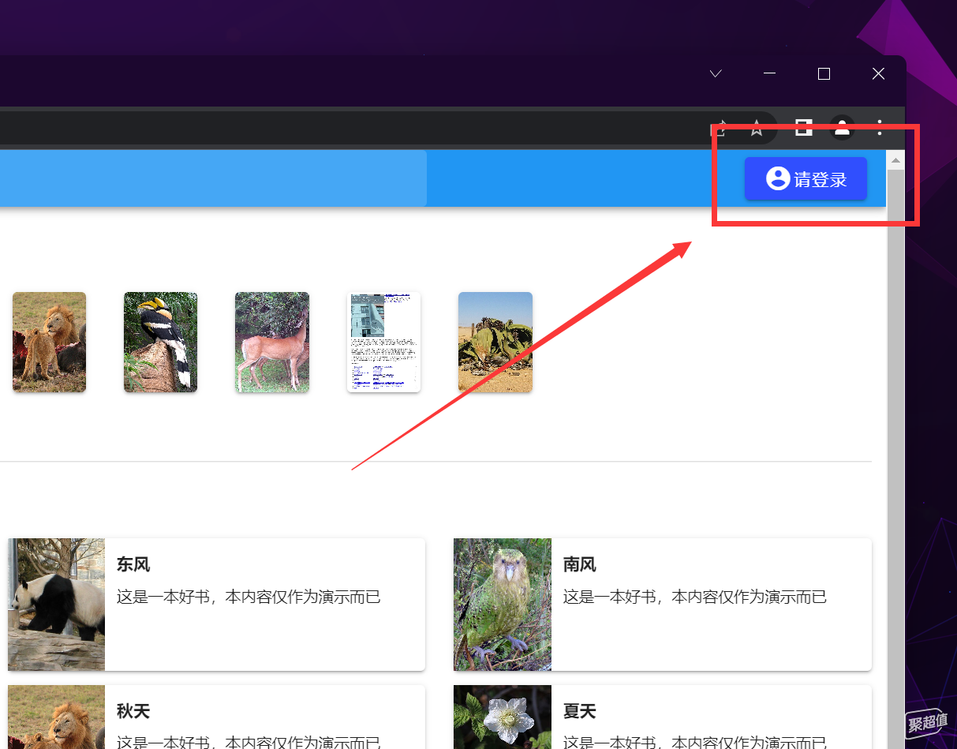Bookmark this page with the star icon
Viewport: 957px width, 749px height.
(x=757, y=128)
